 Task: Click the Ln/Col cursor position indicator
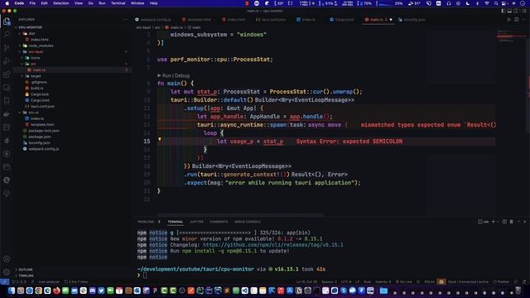click(x=306, y=281)
